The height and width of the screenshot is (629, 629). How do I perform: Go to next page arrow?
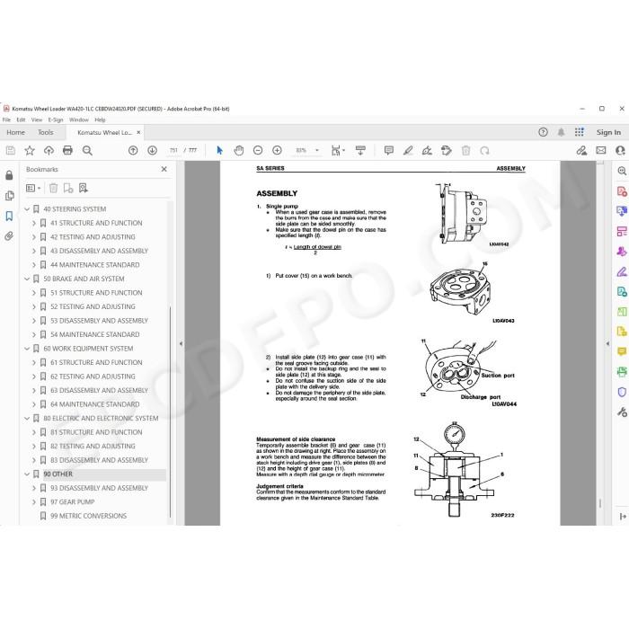(152, 150)
